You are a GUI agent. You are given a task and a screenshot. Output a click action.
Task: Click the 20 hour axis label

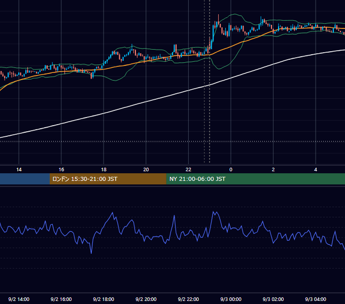click(x=146, y=170)
